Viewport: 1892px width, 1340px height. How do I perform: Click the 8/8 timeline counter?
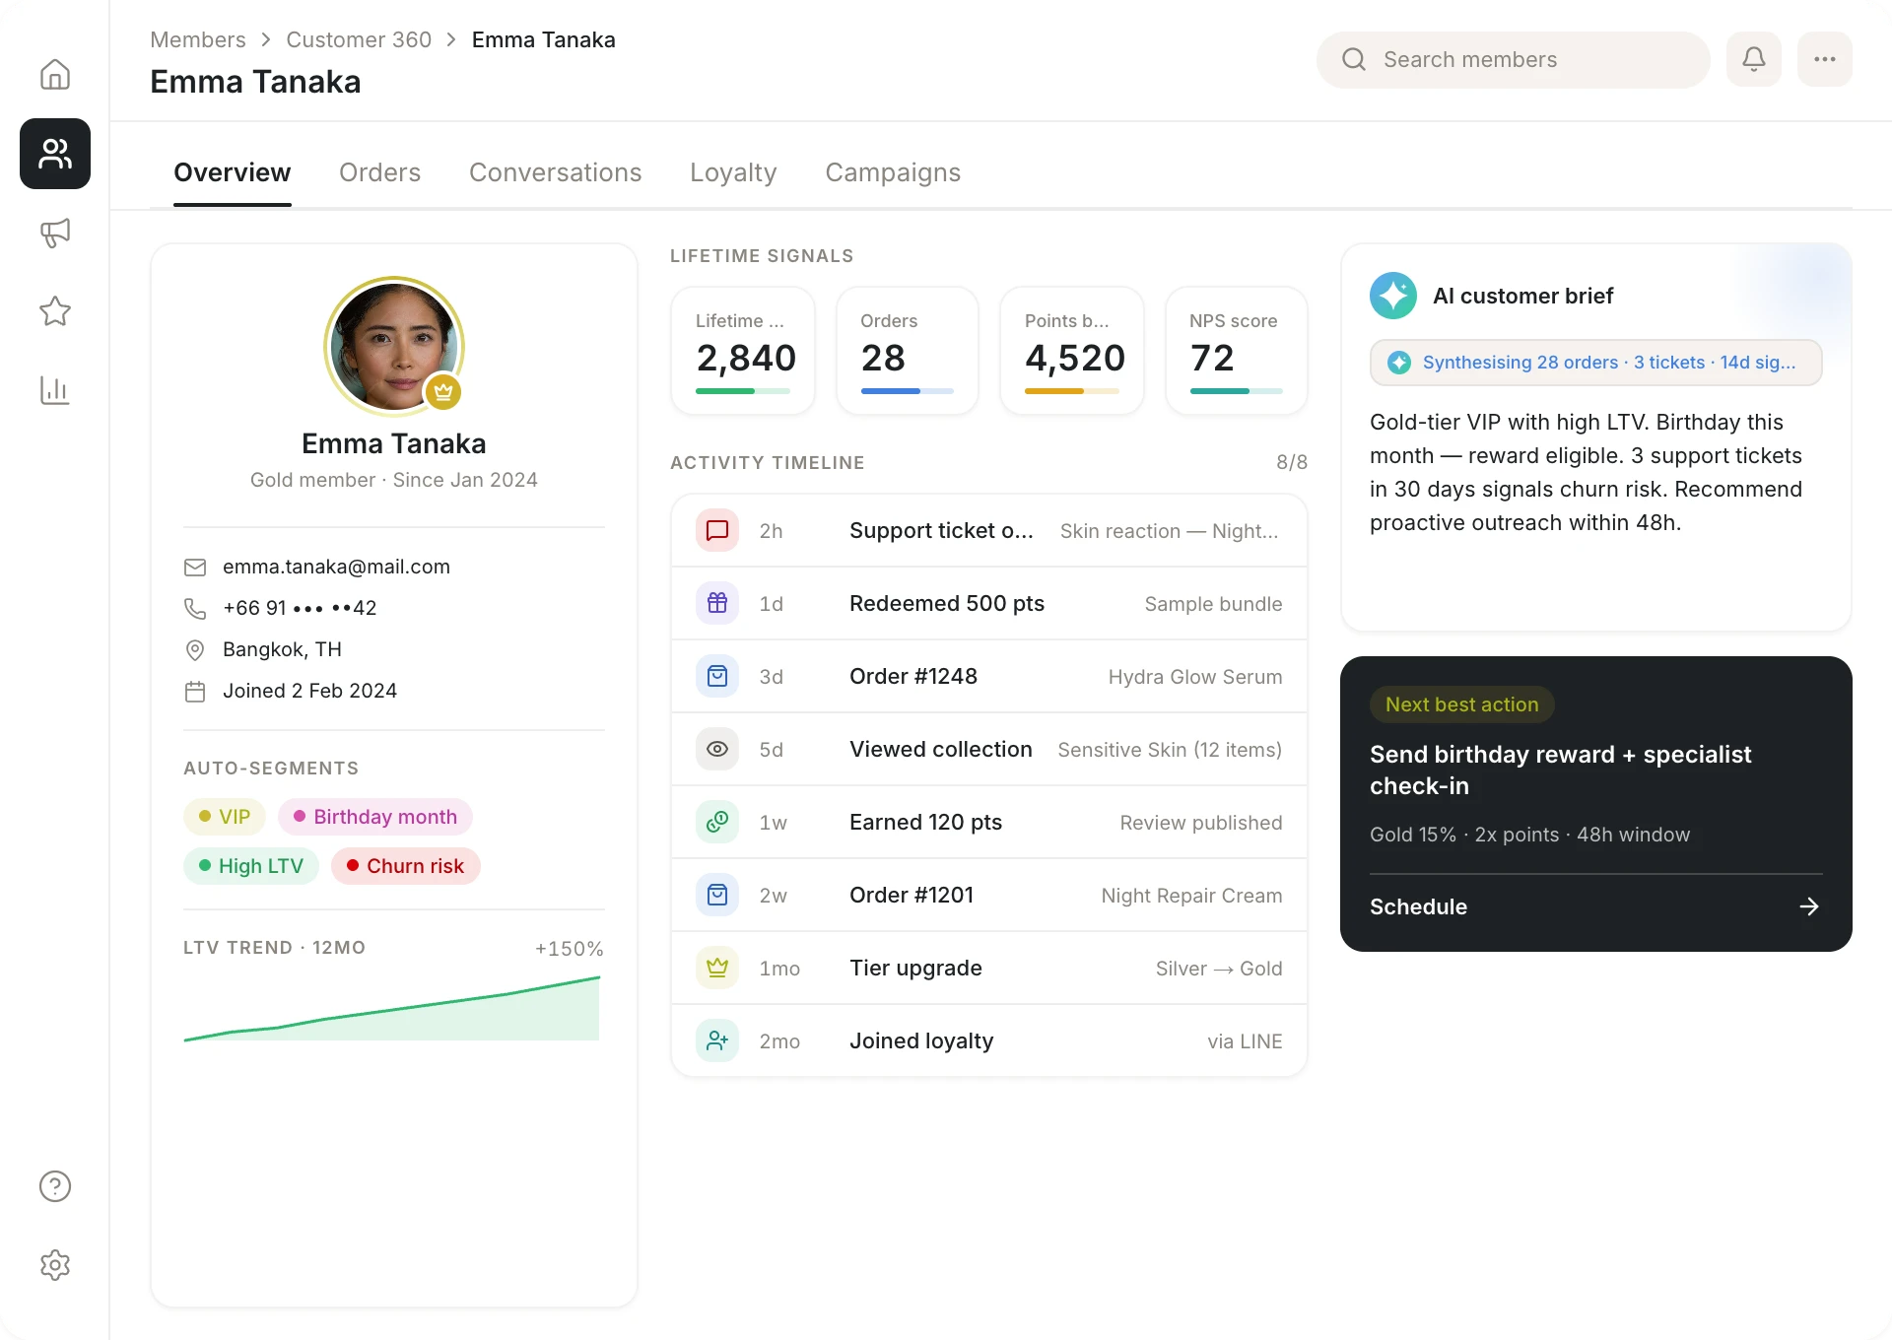1292,462
